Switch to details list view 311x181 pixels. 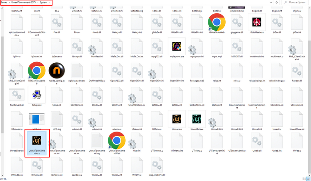[304, 179]
